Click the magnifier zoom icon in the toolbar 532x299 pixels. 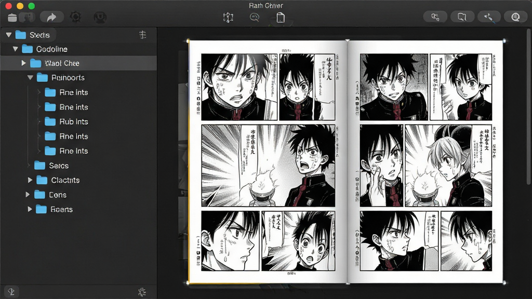(x=255, y=17)
